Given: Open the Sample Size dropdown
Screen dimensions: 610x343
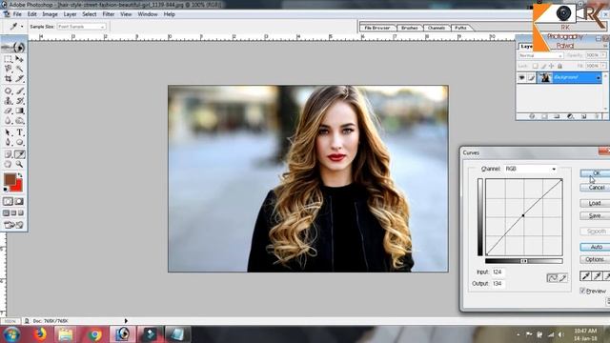Looking at the screenshot, I should (x=81, y=27).
